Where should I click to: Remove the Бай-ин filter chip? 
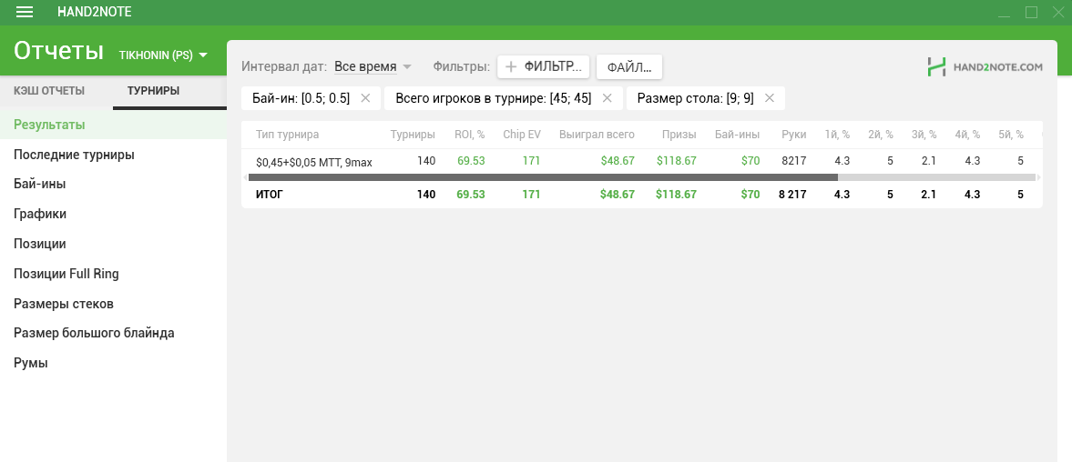tap(365, 98)
